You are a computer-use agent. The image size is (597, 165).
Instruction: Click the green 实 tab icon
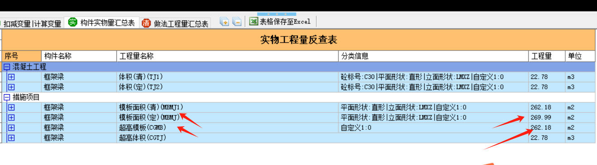pos(72,23)
